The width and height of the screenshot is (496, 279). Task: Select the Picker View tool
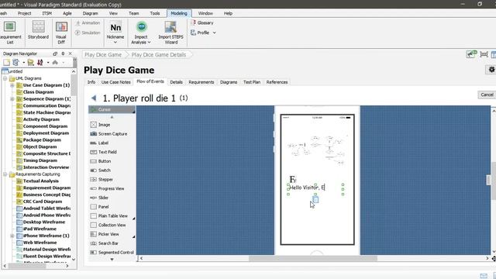pyautogui.click(x=105, y=234)
